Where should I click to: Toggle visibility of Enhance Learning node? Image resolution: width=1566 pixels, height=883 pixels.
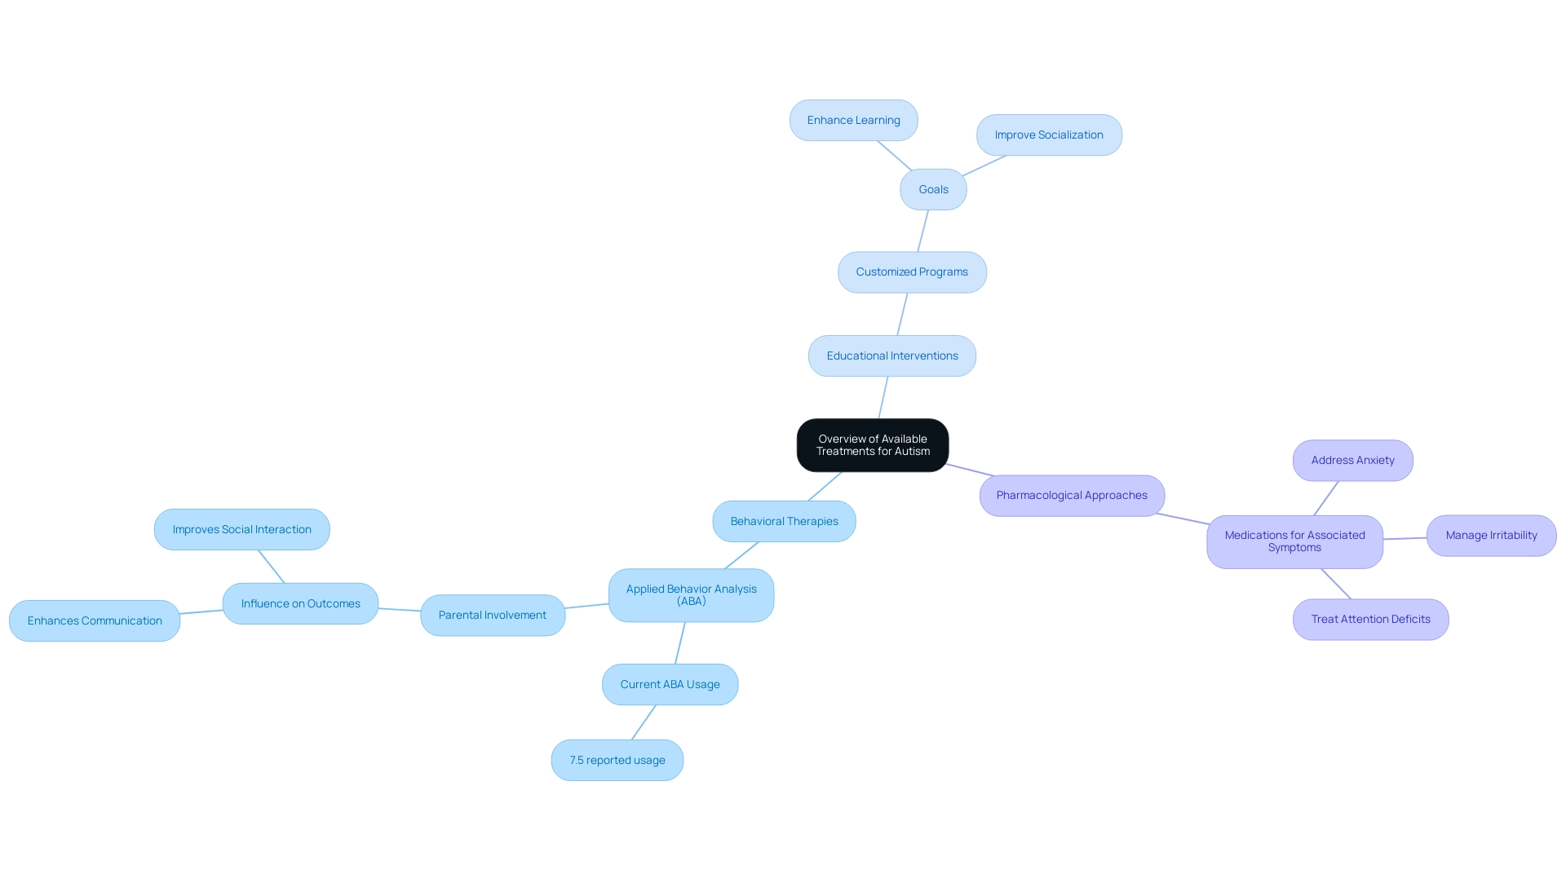[853, 119]
